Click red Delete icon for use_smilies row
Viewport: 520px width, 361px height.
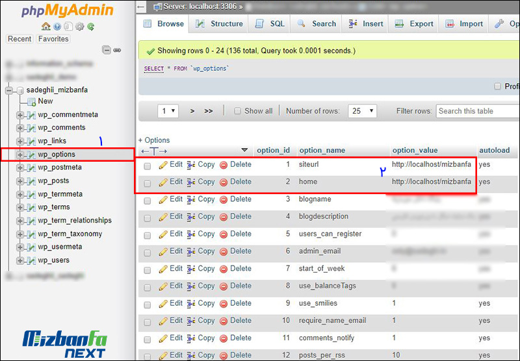click(224, 303)
